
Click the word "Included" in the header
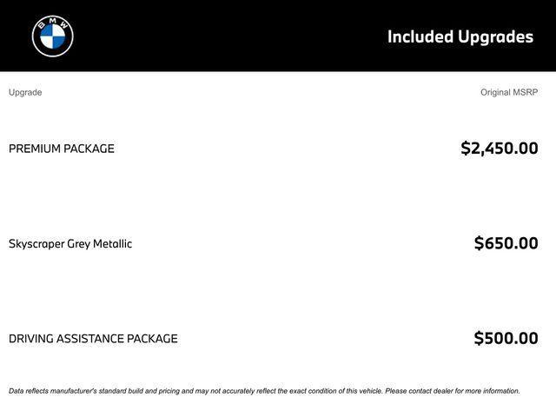[420, 36]
